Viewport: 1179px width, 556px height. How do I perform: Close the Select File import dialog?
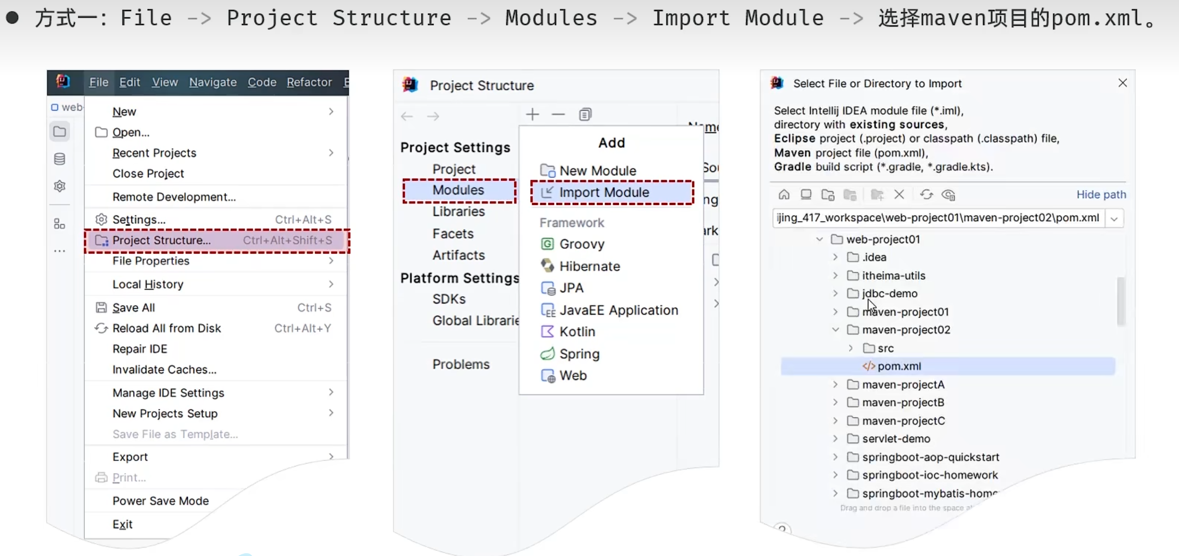(x=1123, y=83)
